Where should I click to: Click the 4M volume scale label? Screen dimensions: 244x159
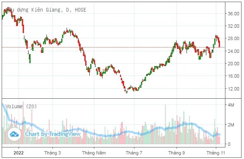pos(231,105)
